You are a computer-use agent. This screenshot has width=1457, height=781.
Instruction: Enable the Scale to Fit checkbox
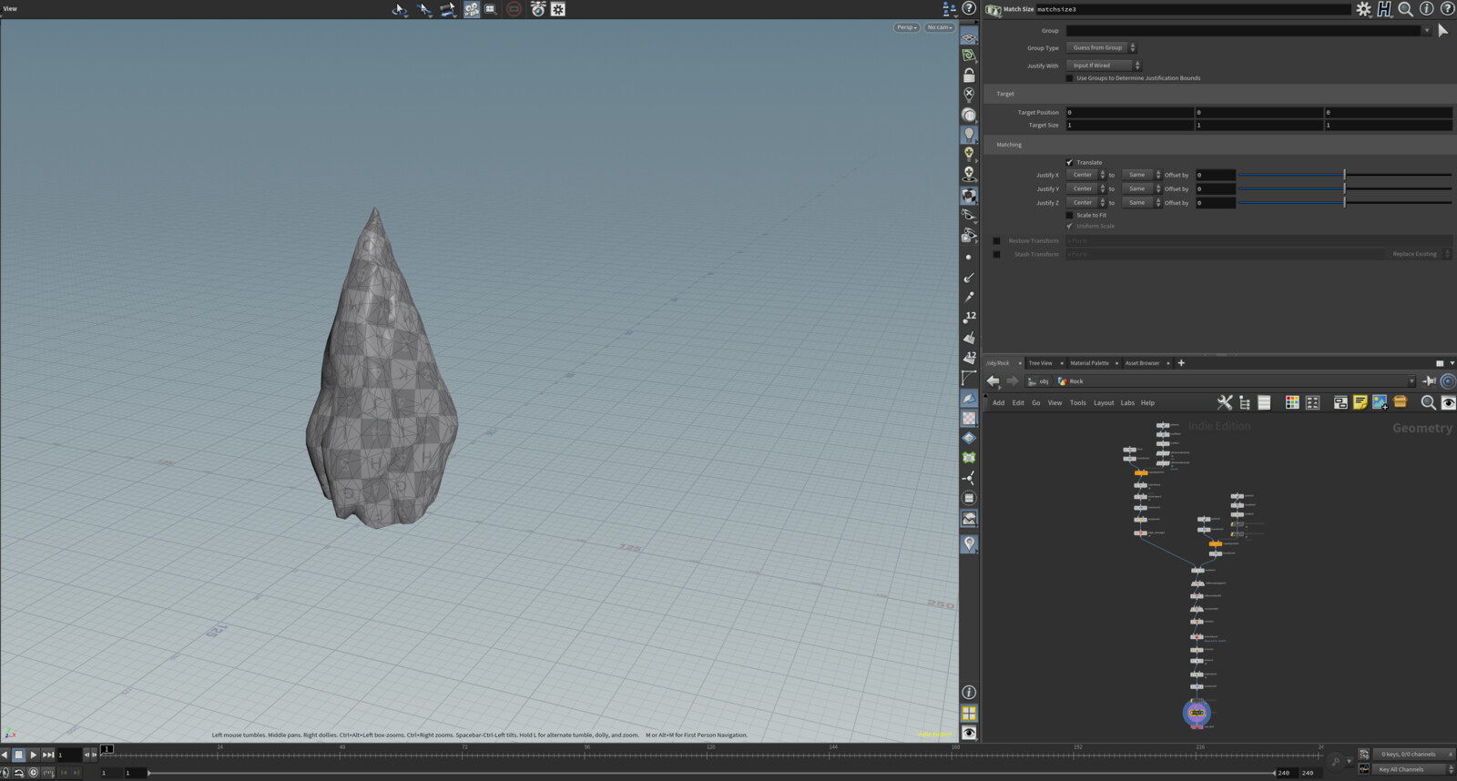coord(1070,216)
